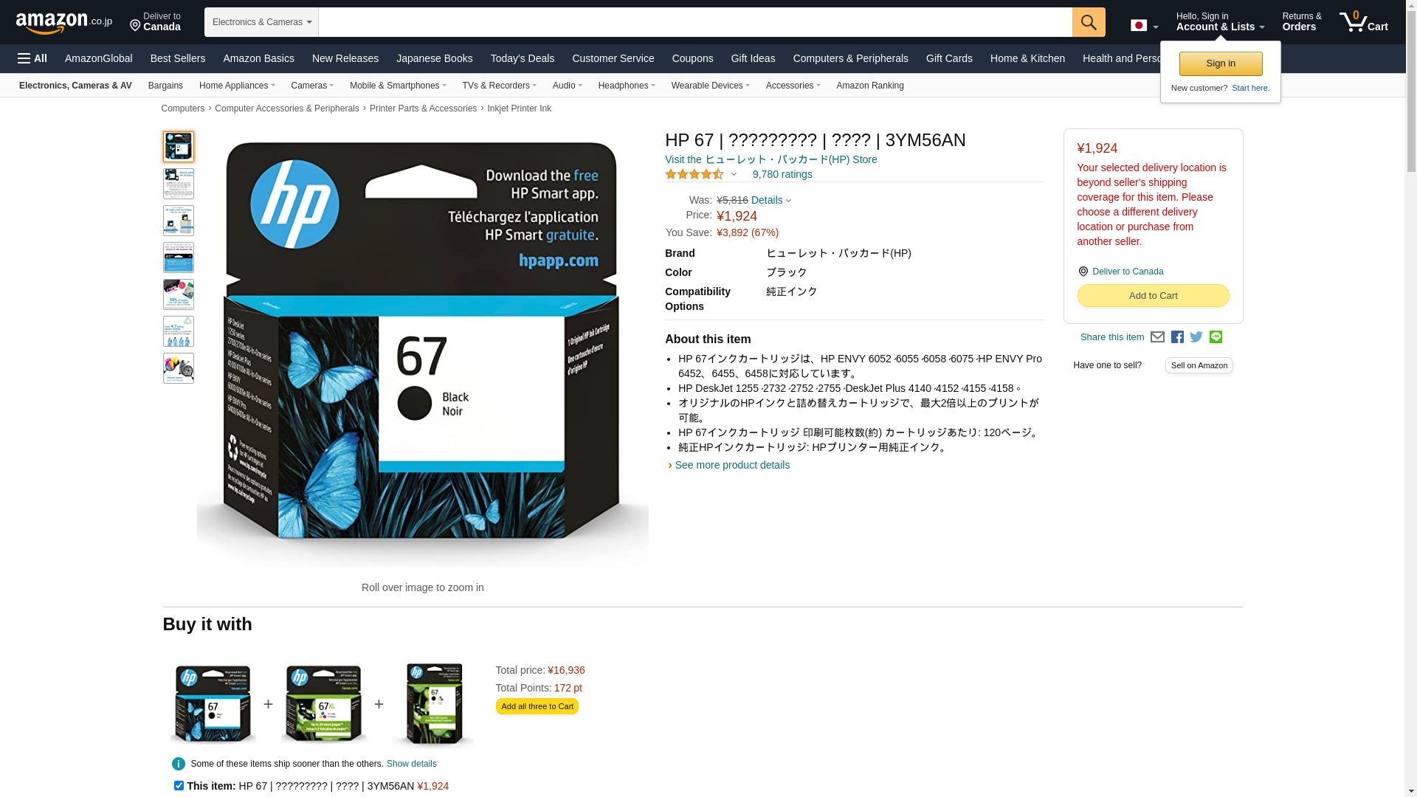1417x797 pixels.
Task: Open the shopping cart icon
Action: pos(1364,22)
